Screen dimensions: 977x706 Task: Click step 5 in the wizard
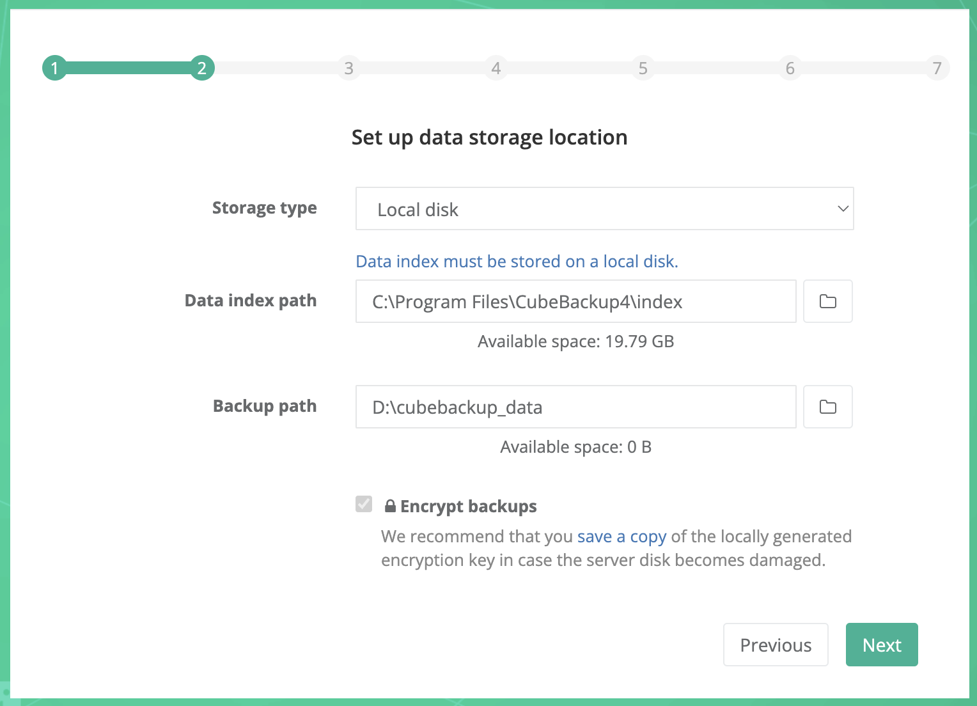pos(643,68)
